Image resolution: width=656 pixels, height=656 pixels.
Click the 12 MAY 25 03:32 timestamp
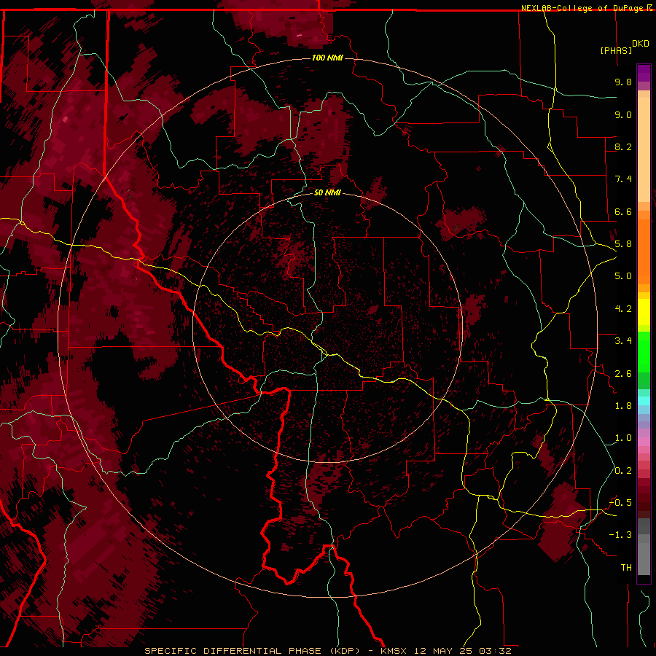coord(462,651)
